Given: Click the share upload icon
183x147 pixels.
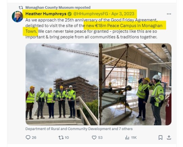Looking at the screenshot, I should click(x=169, y=138).
